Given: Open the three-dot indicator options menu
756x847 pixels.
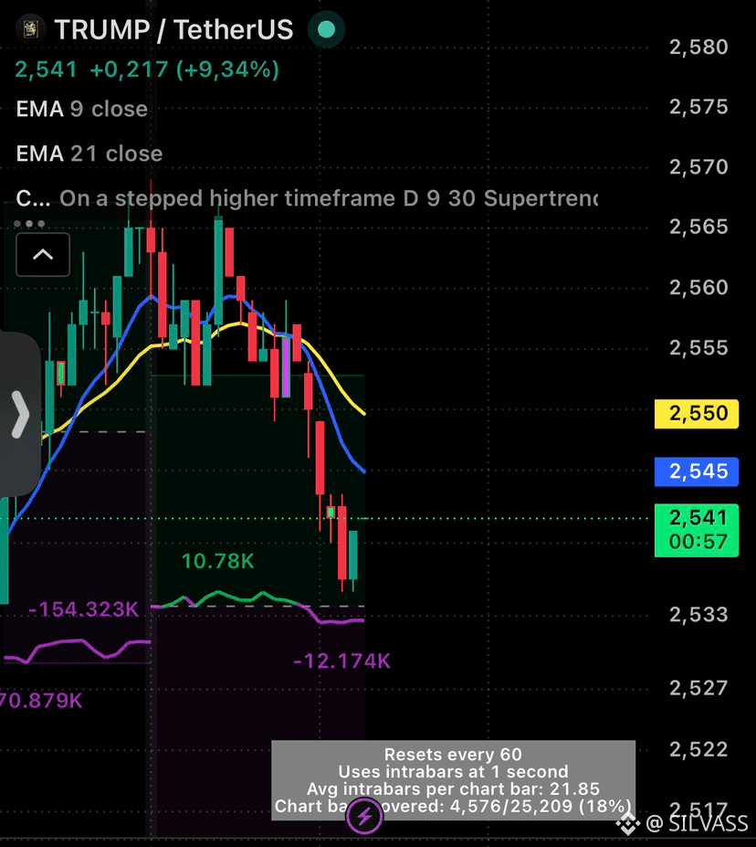Looking at the screenshot, I should [x=29, y=224].
